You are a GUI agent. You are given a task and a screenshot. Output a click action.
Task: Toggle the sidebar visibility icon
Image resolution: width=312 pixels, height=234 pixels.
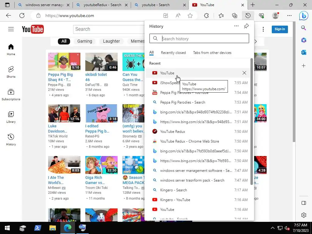(x=304, y=203)
